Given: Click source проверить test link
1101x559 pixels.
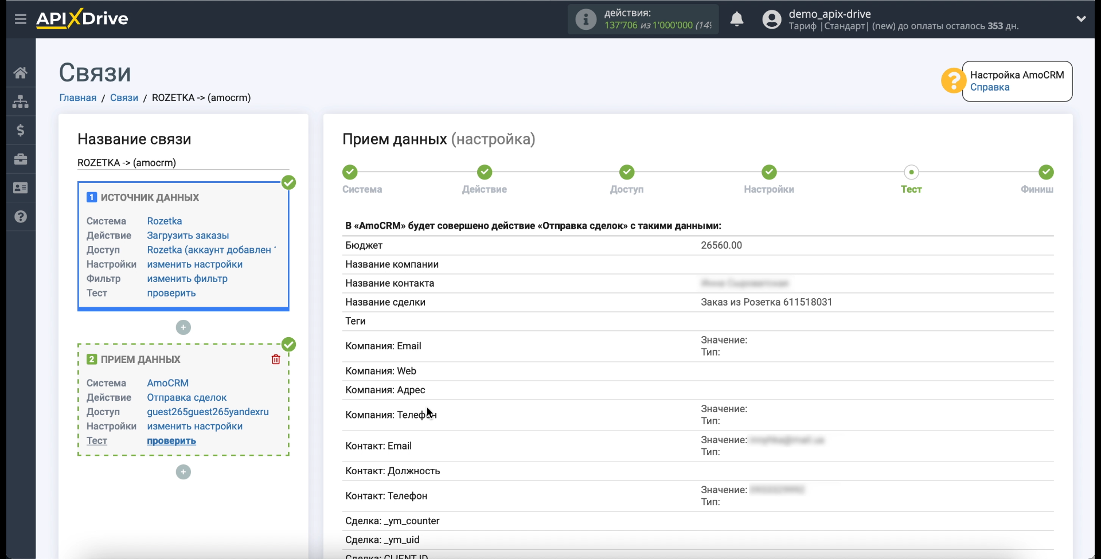Looking at the screenshot, I should point(171,293).
